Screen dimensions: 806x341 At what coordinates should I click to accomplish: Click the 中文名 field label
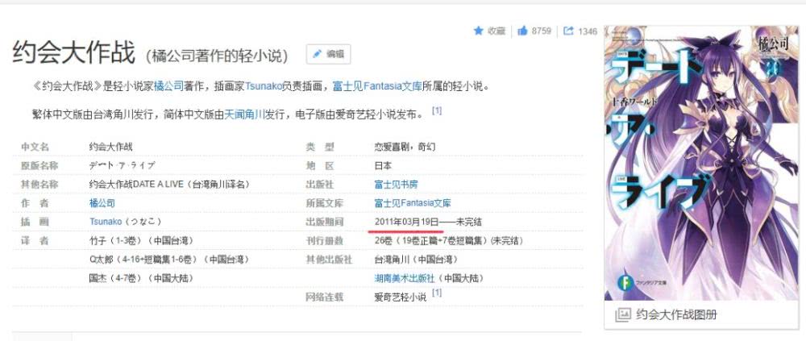(x=35, y=147)
